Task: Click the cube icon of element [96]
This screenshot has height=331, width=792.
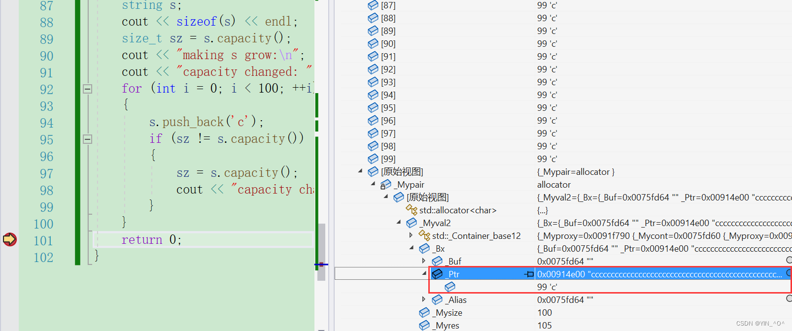Action: pos(373,120)
